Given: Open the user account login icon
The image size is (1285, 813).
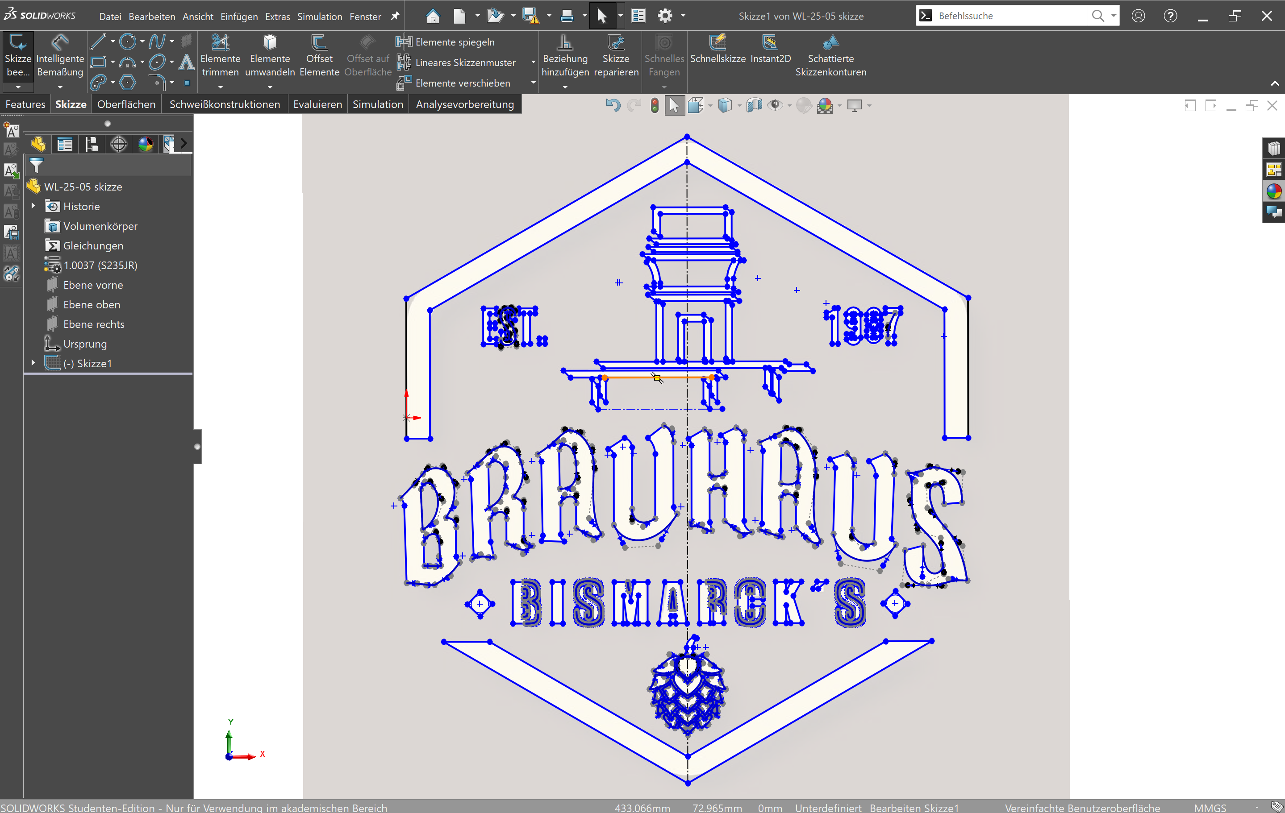Looking at the screenshot, I should (1138, 16).
